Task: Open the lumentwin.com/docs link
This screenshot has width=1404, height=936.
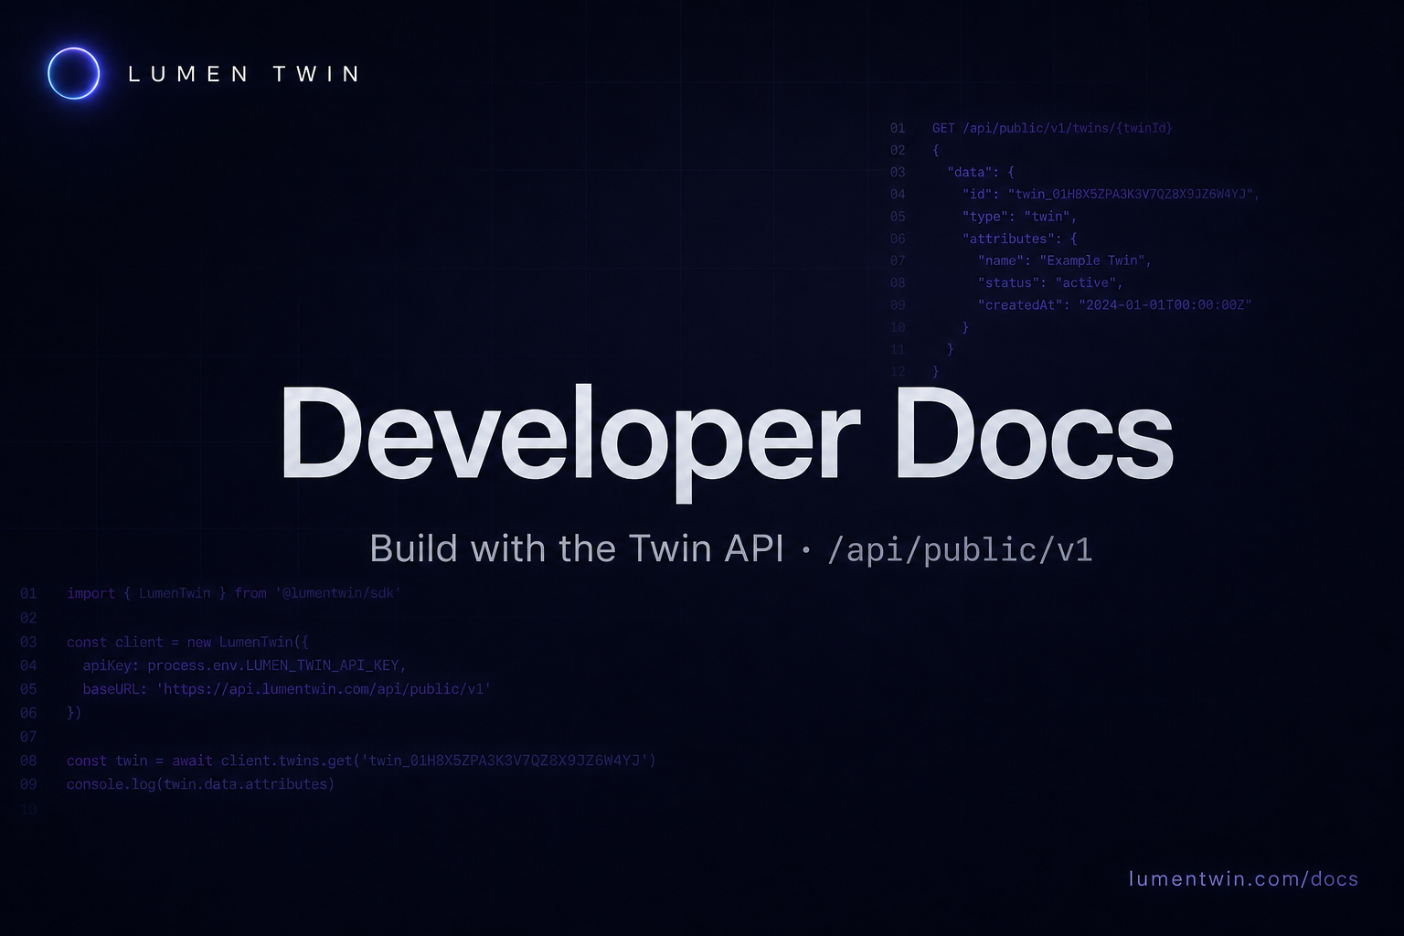Action: [1243, 878]
